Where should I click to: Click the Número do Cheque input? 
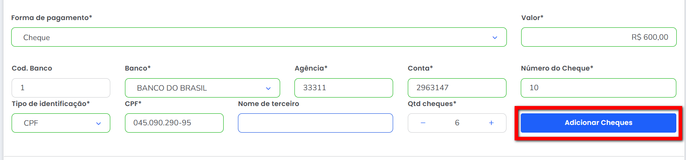pyautogui.click(x=598, y=88)
